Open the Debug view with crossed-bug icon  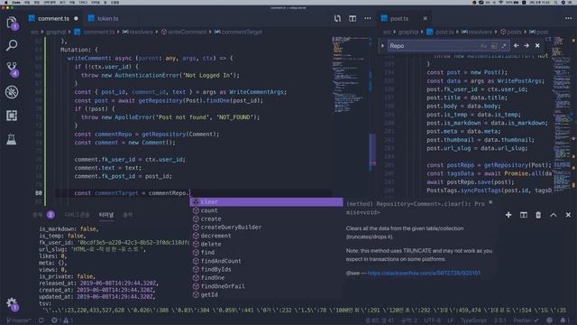coord(12,92)
